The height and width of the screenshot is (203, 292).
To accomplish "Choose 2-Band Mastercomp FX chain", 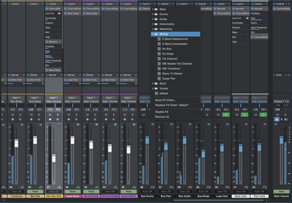I will pos(175,39).
